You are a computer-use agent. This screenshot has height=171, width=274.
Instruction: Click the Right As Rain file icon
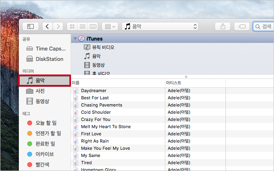[76, 141]
